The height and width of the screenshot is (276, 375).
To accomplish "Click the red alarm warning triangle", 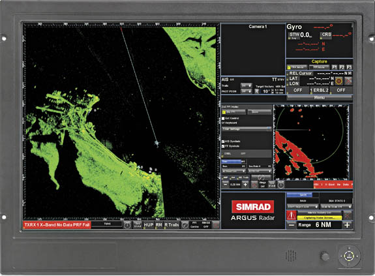I will point(292,215).
